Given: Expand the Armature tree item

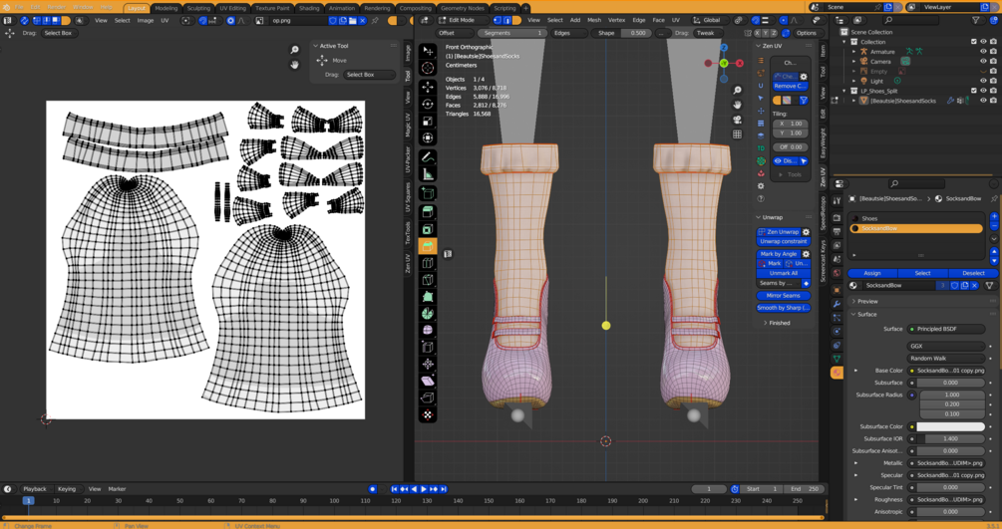Looking at the screenshot, I should pyautogui.click(x=853, y=52).
